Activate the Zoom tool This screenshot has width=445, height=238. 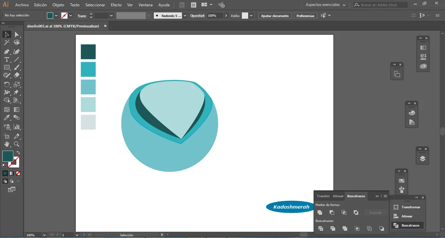pyautogui.click(x=16, y=144)
